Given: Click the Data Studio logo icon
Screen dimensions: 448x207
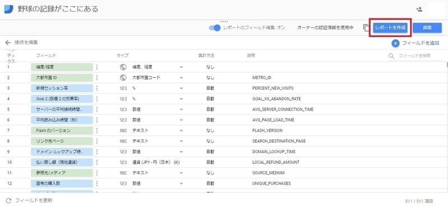Looking at the screenshot, I should coord(8,9).
